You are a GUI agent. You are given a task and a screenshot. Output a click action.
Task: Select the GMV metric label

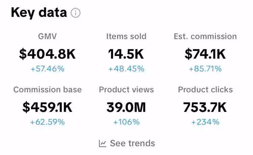(47, 36)
